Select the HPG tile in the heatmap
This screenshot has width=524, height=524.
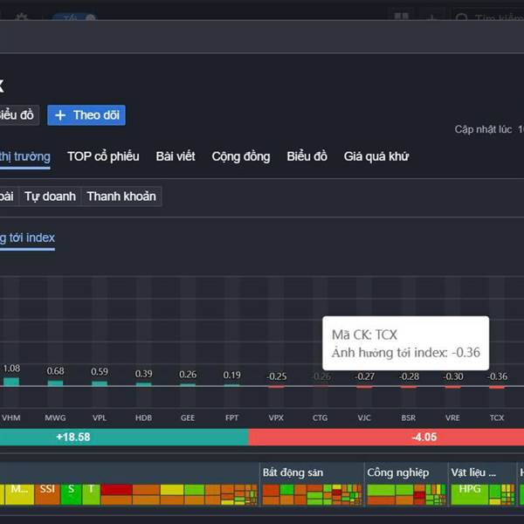[x=470, y=490]
